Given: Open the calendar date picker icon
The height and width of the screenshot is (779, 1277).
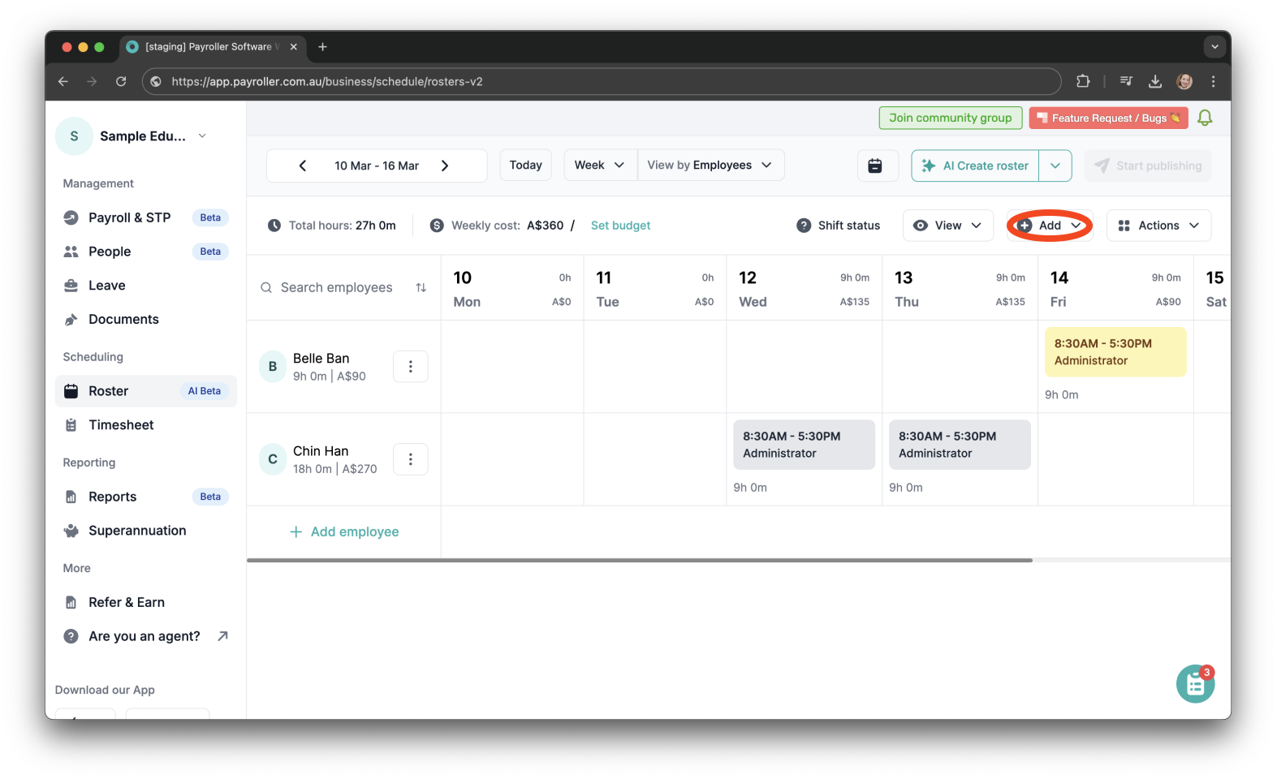Looking at the screenshot, I should [x=875, y=166].
